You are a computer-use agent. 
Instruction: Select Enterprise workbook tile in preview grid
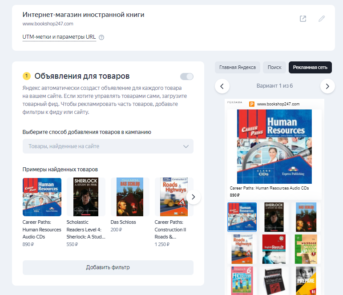(306, 249)
